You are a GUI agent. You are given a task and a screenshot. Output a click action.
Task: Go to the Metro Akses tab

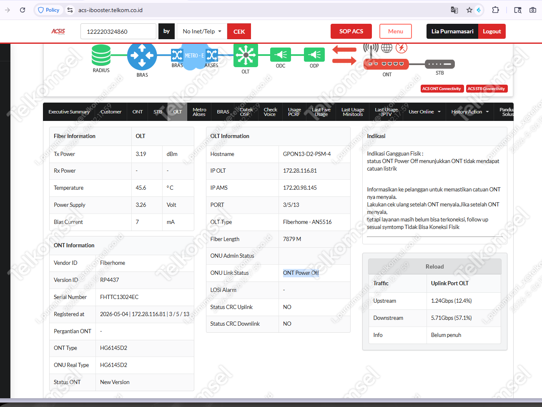(x=199, y=112)
